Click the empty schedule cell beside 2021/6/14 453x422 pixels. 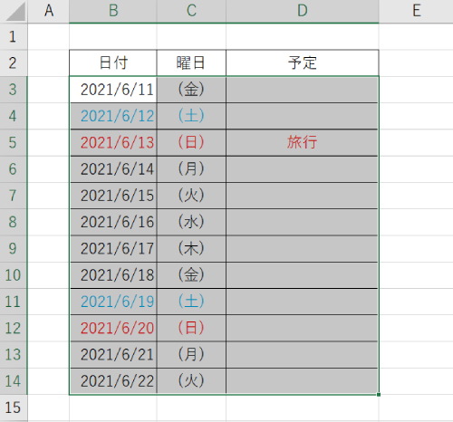tap(303, 169)
